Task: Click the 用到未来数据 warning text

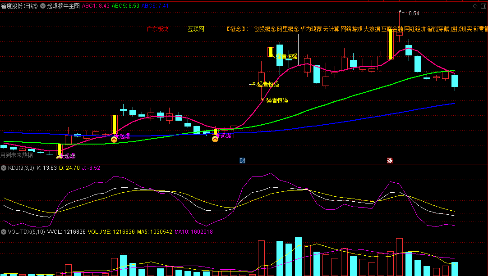Action: [x=17, y=155]
